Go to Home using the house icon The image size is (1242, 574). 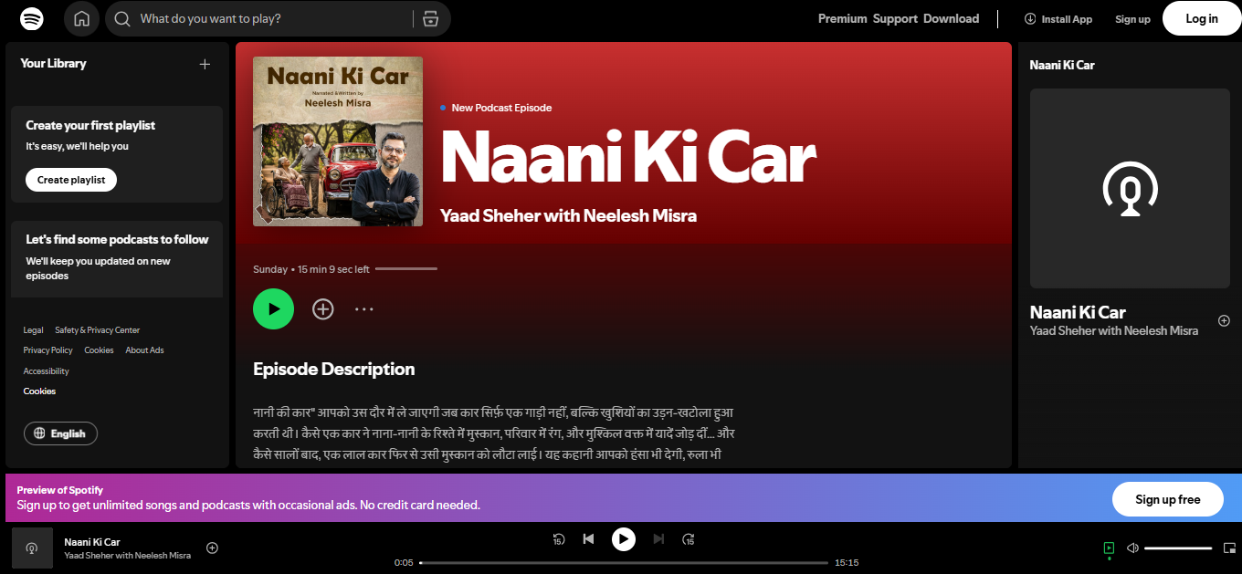pos(82,18)
